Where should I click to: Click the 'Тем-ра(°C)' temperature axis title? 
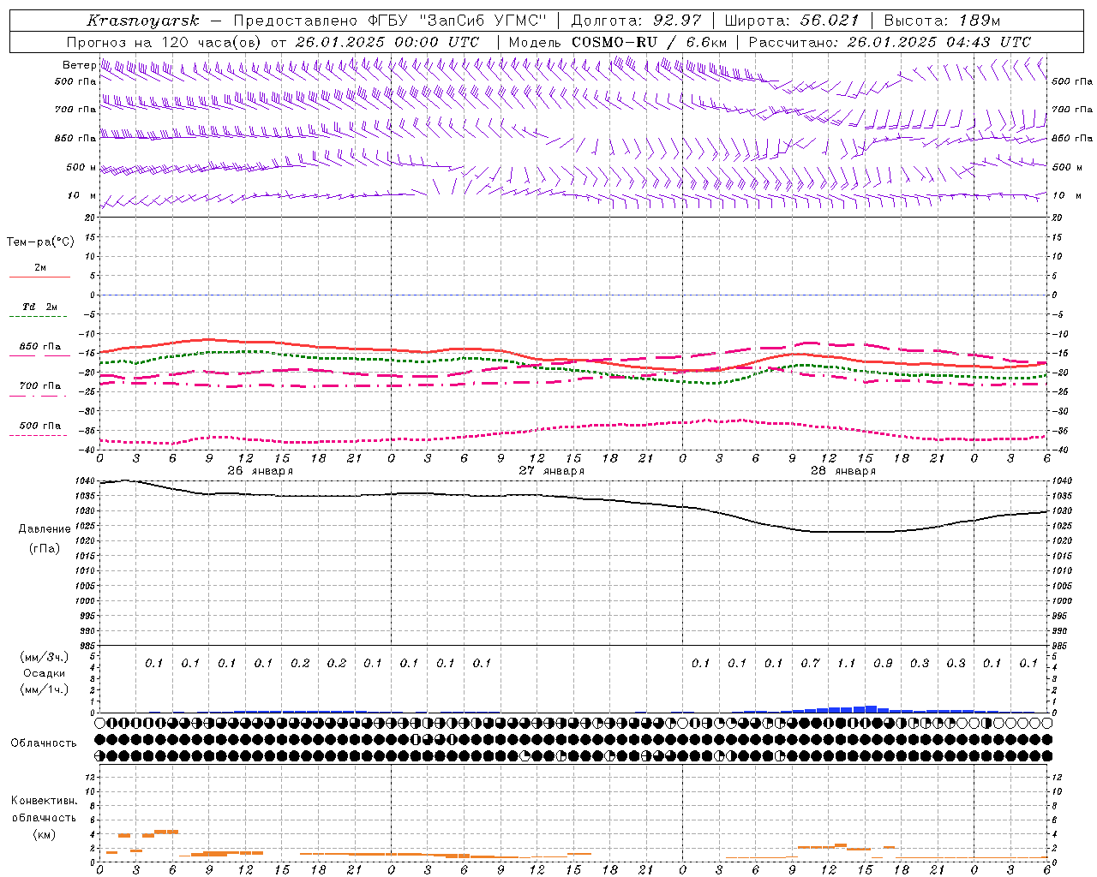coord(40,242)
